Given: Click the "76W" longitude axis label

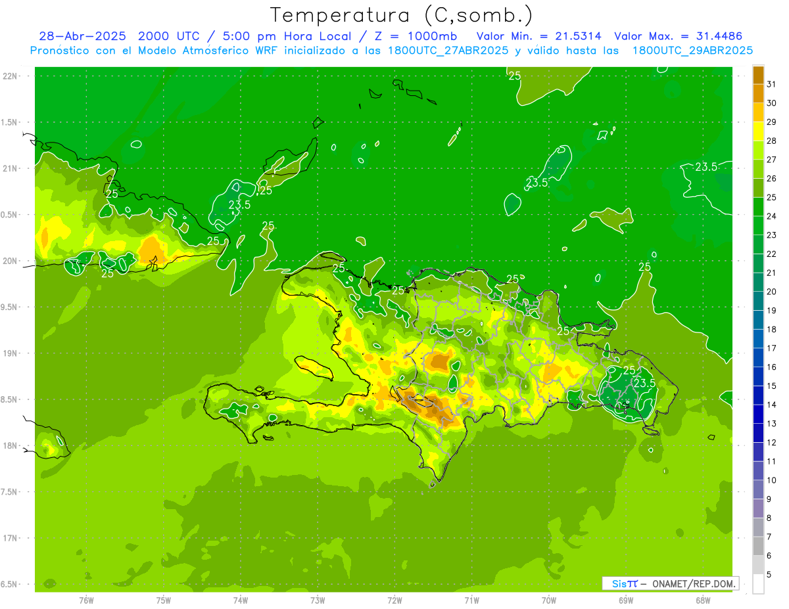Looking at the screenshot, I should click(86, 600).
